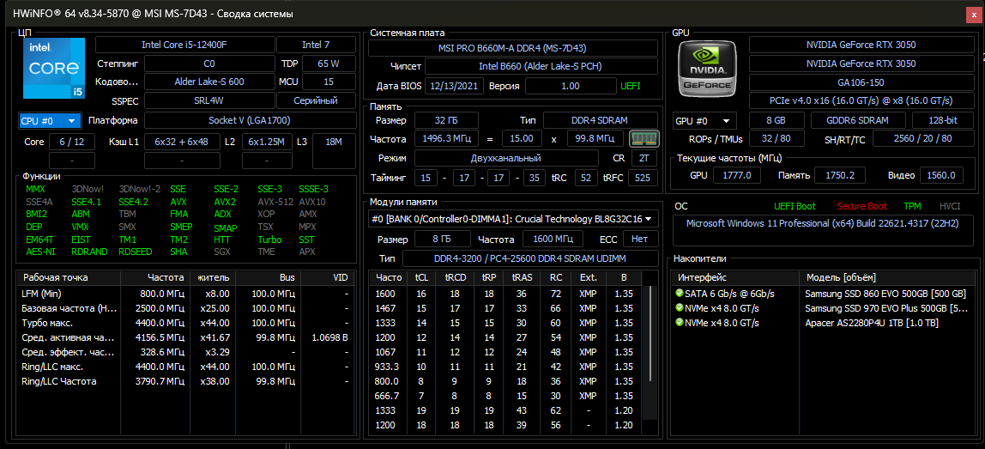Click the green TPM label
This screenshot has height=449, width=985.
912,206
